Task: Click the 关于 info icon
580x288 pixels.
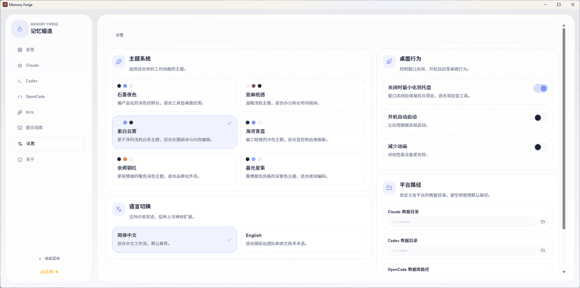Action: tap(20, 159)
